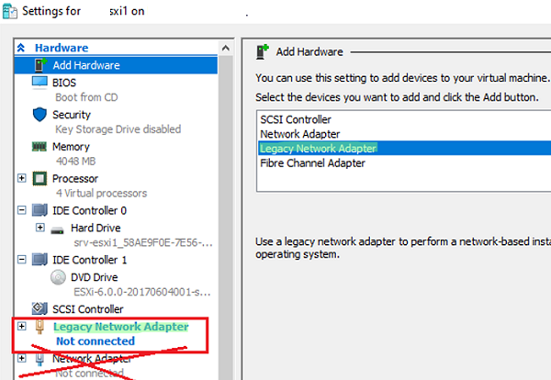Select Network Adapter in the hardware tree

coord(92,359)
